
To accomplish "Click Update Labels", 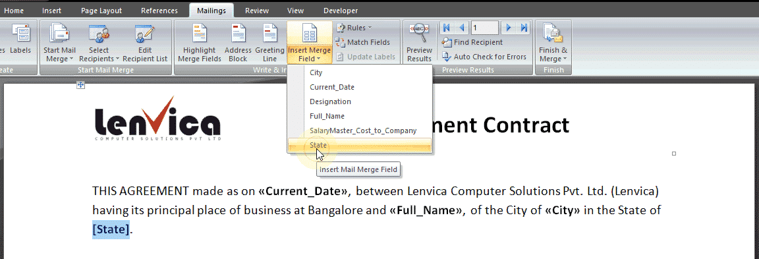I will [x=366, y=57].
